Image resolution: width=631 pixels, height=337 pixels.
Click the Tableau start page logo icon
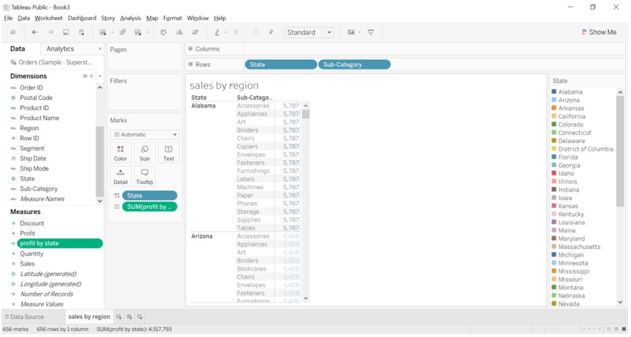click(13, 32)
